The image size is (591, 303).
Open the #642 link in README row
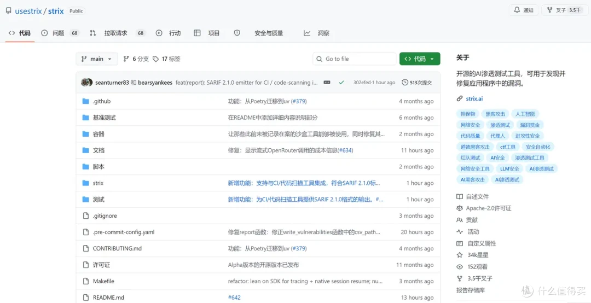pos(234,298)
